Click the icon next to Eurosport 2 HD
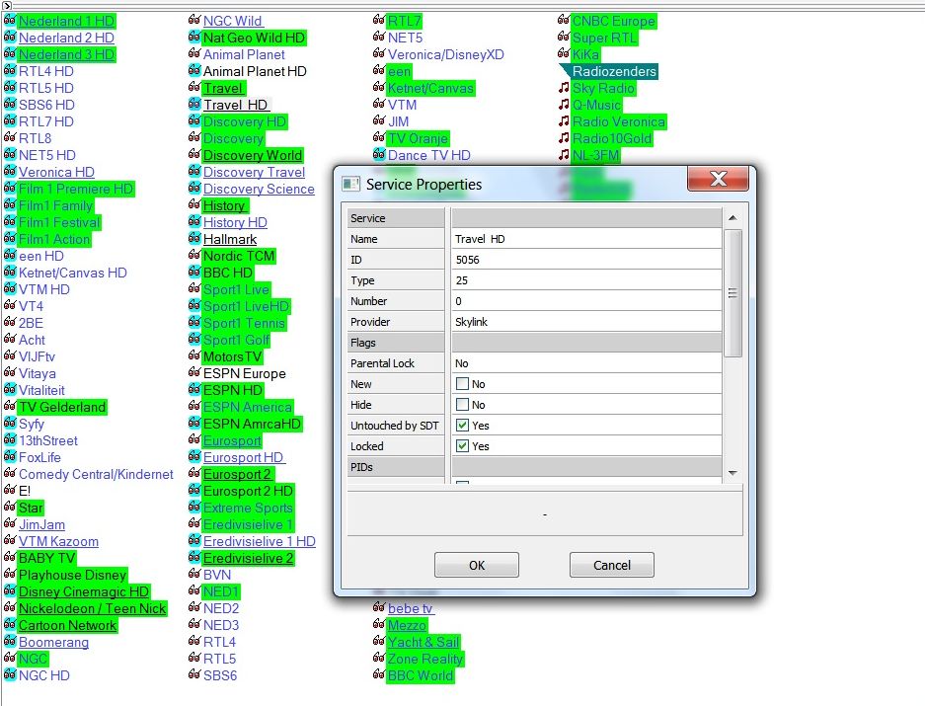Image resolution: width=925 pixels, height=706 pixels. point(194,491)
